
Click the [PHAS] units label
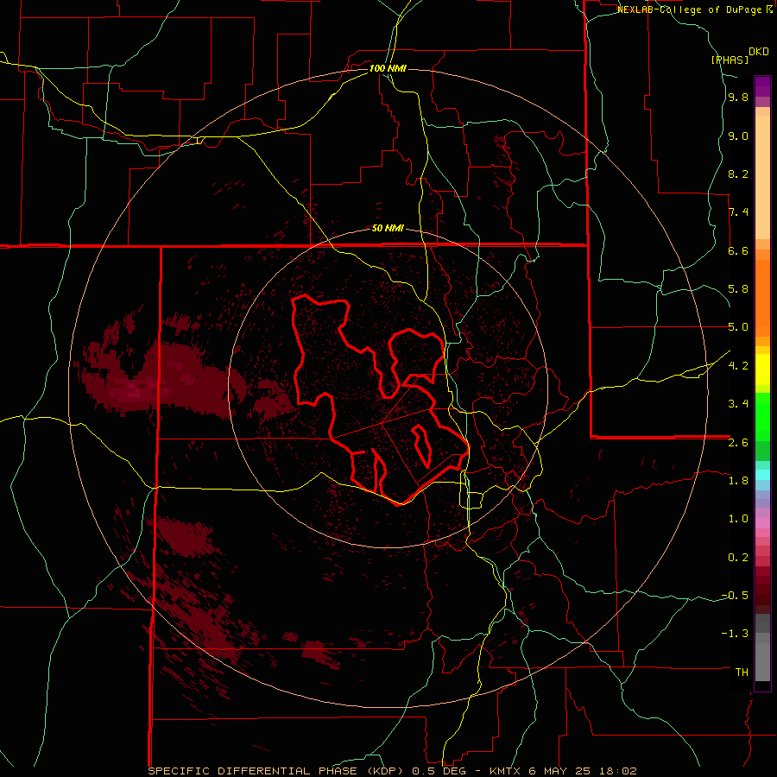pos(730,60)
